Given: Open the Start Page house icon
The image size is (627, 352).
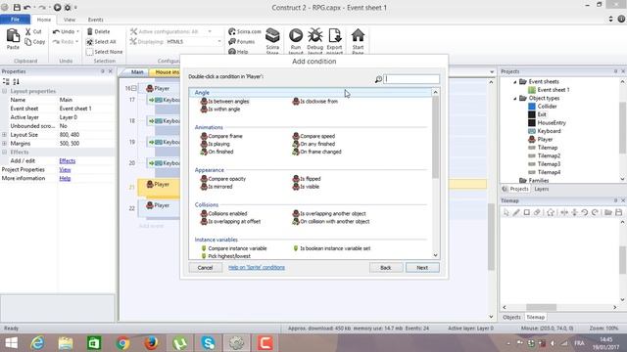Looking at the screenshot, I should click(358, 35).
